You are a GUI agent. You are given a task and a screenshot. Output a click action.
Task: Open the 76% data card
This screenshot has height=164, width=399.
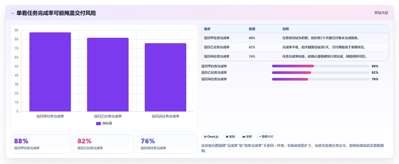pyautogui.click(x=167, y=144)
